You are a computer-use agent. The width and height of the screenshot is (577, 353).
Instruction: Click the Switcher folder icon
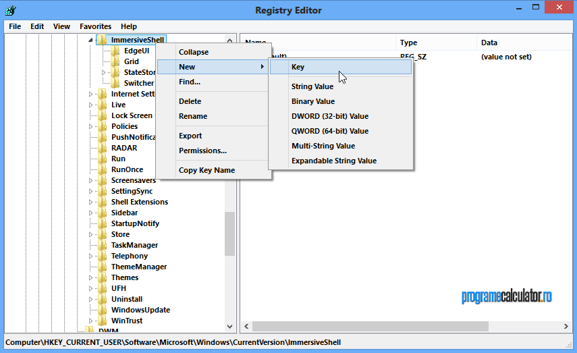pos(115,83)
